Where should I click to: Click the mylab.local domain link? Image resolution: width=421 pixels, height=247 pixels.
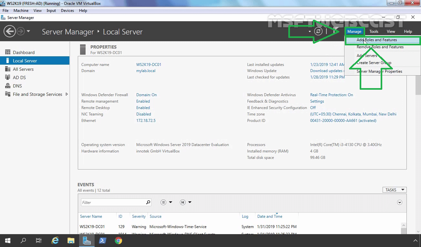(146, 71)
